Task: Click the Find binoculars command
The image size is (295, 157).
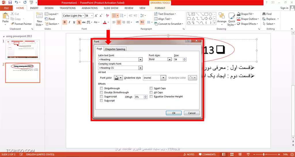Action: point(267,14)
